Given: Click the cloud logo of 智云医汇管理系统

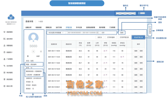Looking at the screenshot, I should (x=11, y=17).
